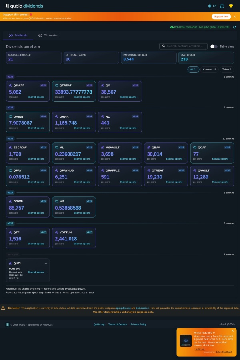Open the Terms of Service link
240x360 pixels.
tap(118, 324)
